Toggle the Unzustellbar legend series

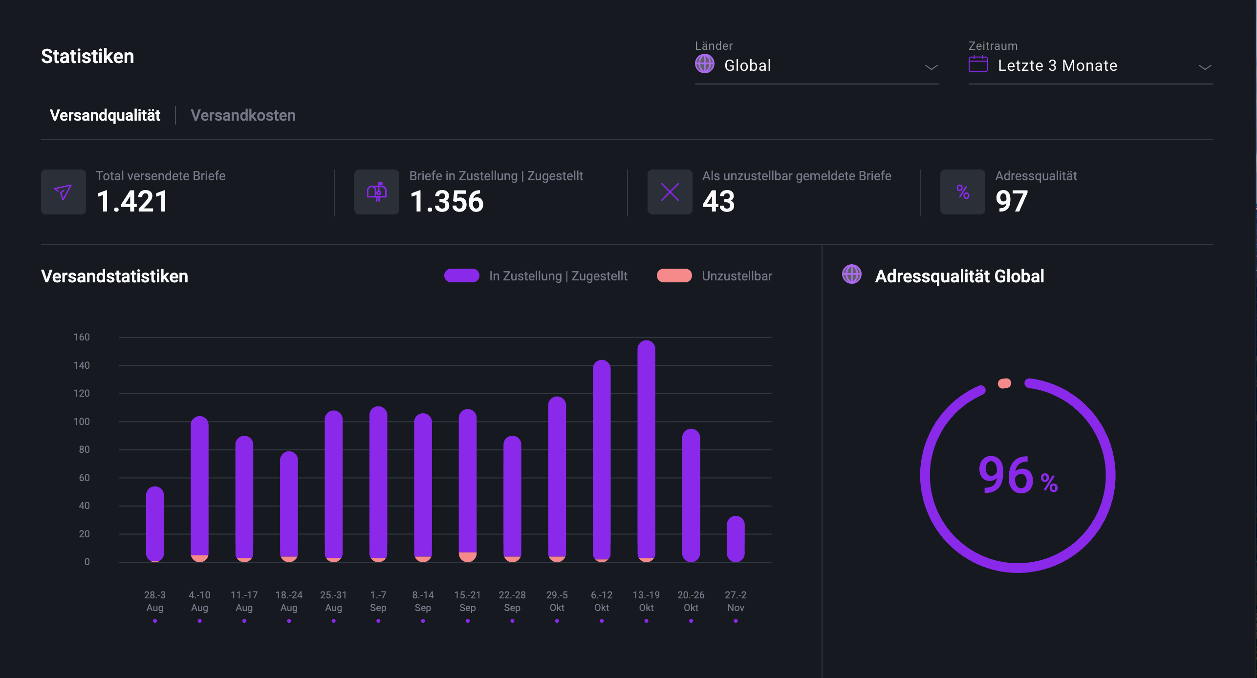tap(737, 276)
